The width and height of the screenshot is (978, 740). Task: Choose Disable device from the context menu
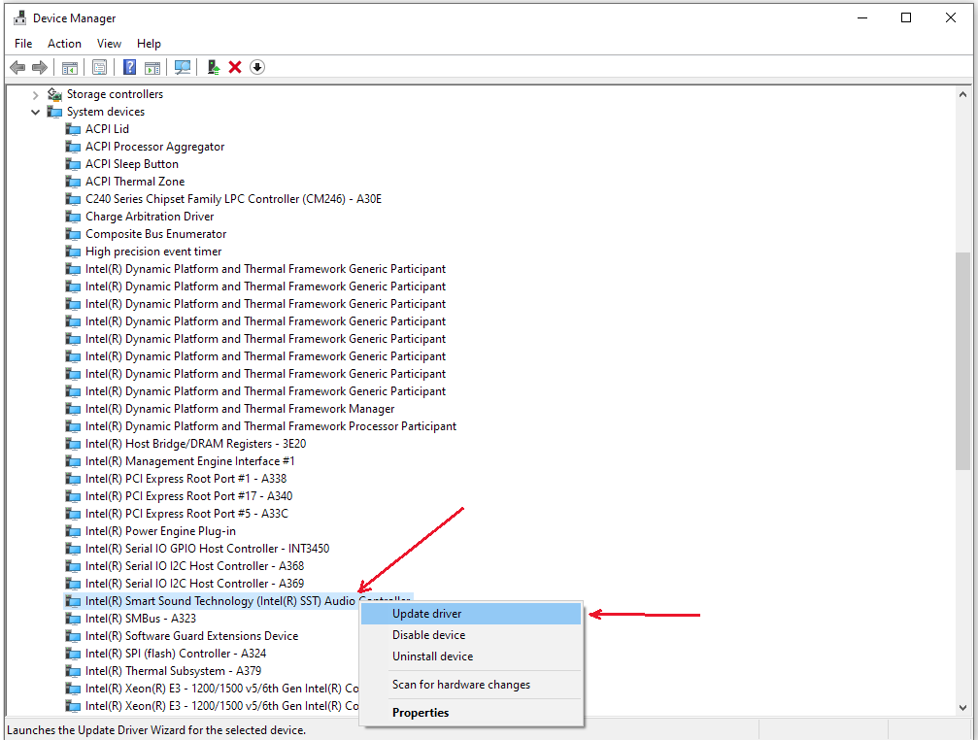(x=471, y=635)
